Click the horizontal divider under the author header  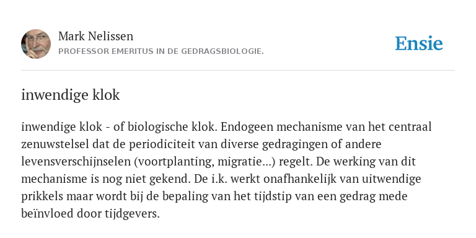[x=238, y=71]
